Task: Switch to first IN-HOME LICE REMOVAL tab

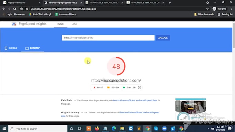Action: 104,3
